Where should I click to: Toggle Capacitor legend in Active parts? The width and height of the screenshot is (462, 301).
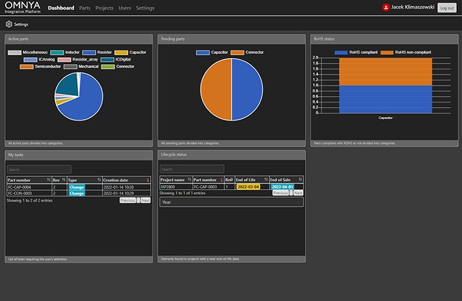(x=121, y=53)
